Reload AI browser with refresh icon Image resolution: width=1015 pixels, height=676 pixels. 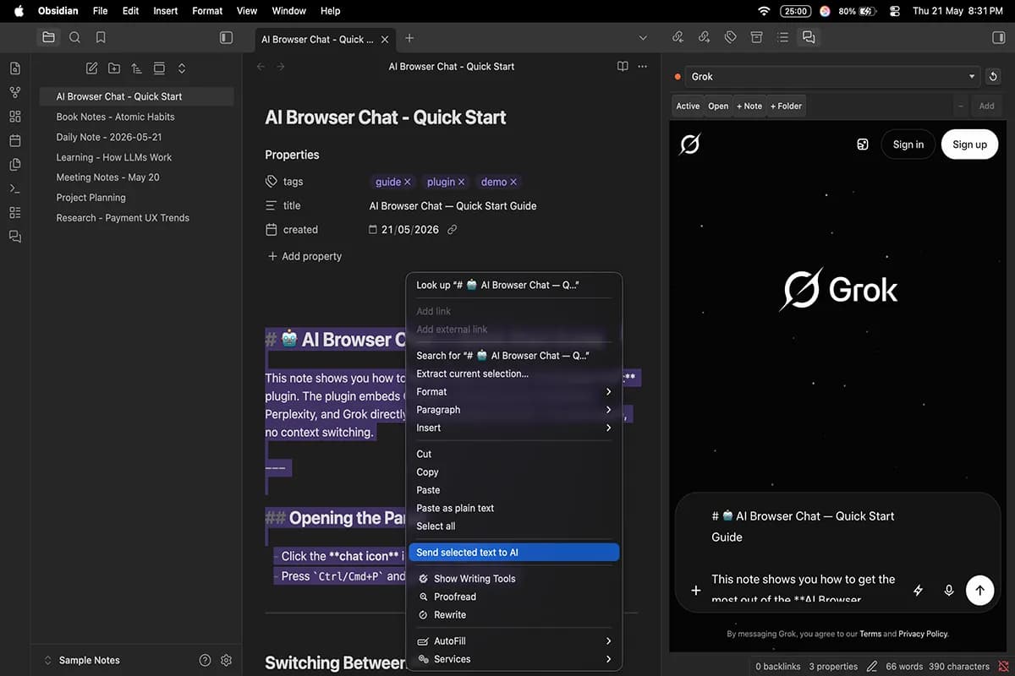point(994,76)
